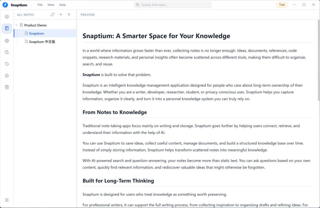Image resolution: width=320 pixels, height=208 pixels.
Task: Select the Product Demo notebook row
Action: pos(45,25)
